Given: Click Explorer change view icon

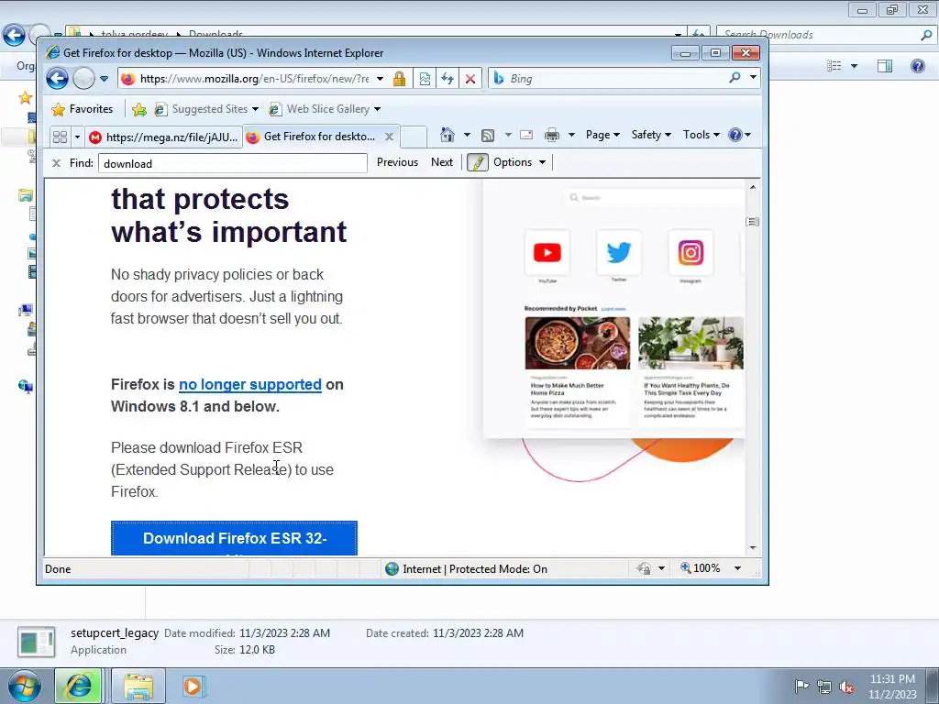Looking at the screenshot, I should point(834,66).
